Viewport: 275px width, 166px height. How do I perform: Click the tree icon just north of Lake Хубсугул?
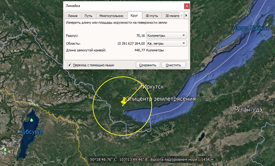point(35,105)
